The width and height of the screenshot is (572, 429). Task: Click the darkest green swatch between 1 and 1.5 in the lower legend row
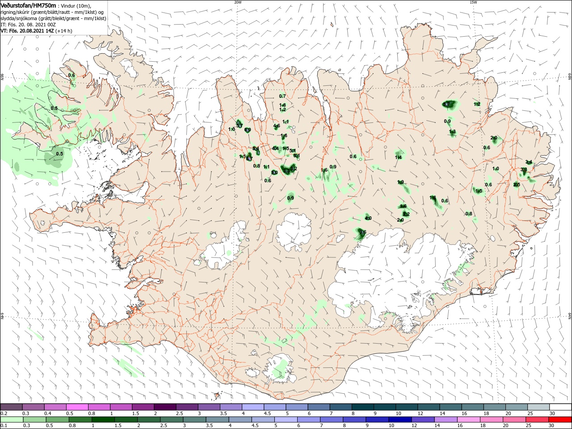[x=103, y=420]
